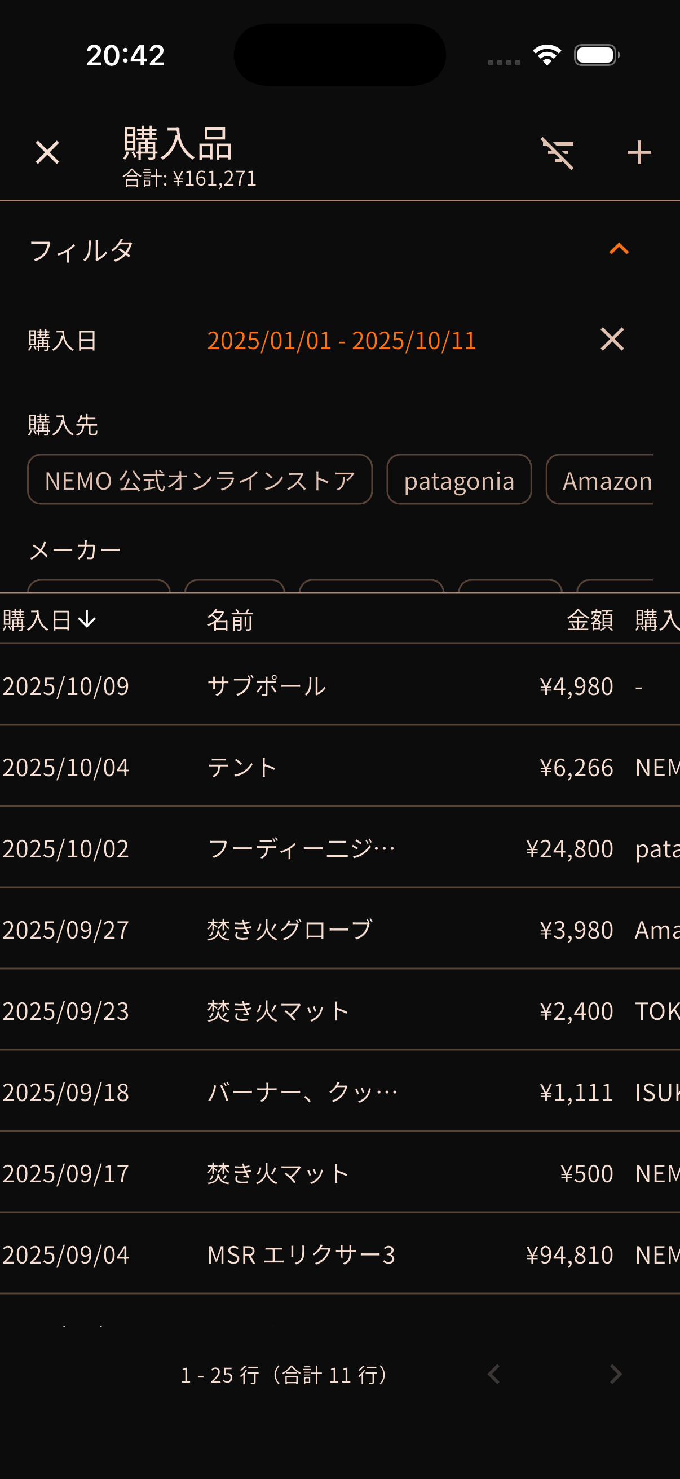View details of the 焚き火グローブ purchase
The image size is (680, 1479).
point(339,930)
